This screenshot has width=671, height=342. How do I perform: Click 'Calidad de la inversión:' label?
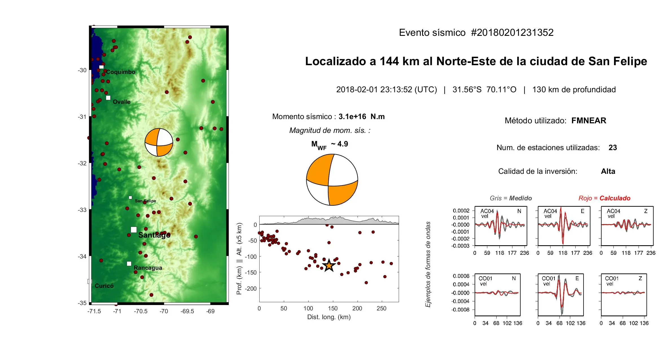coord(538,171)
